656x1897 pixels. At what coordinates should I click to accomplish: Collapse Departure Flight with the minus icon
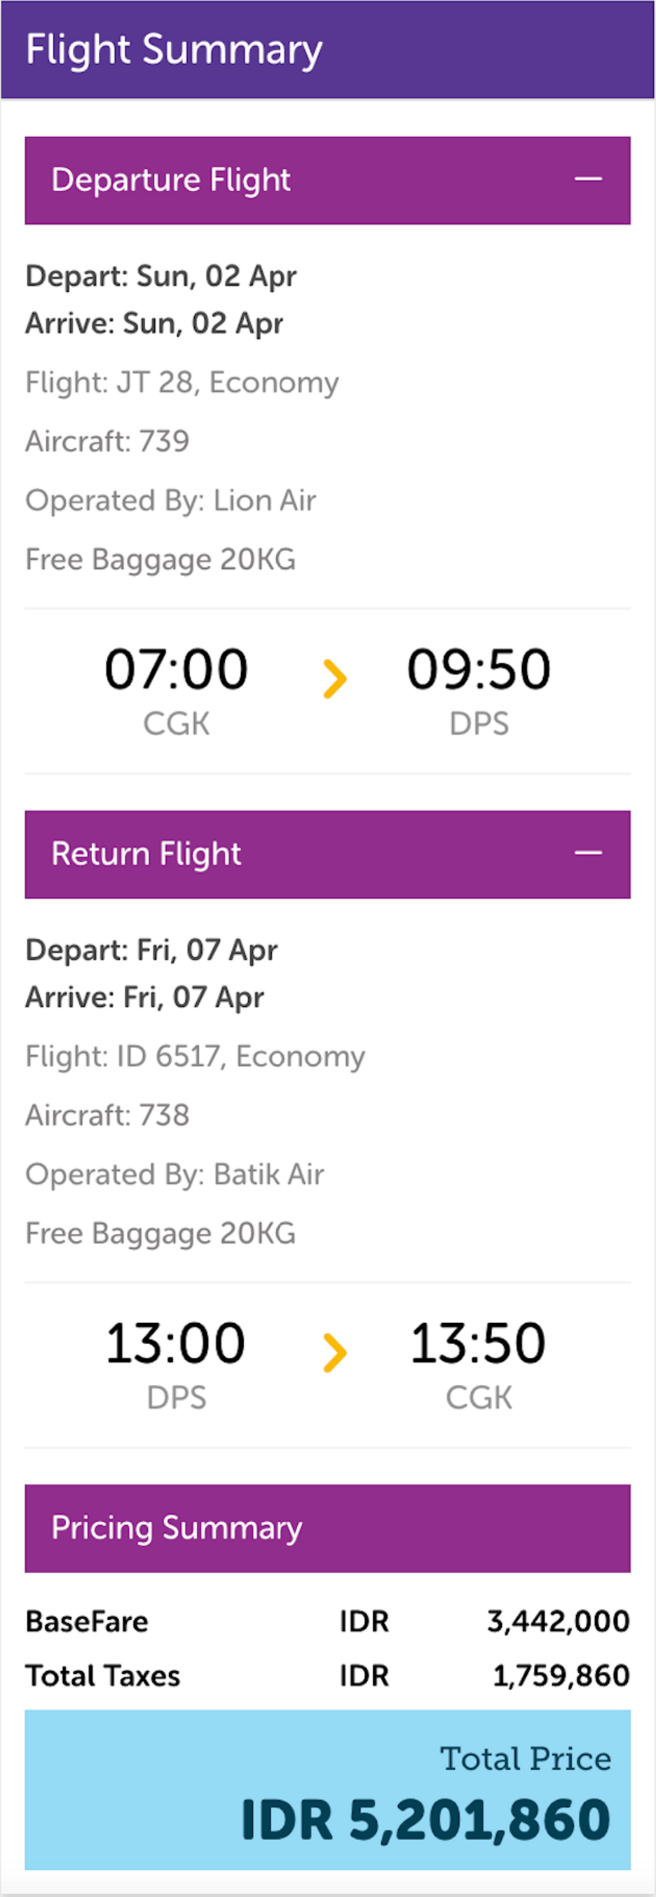coord(587,179)
